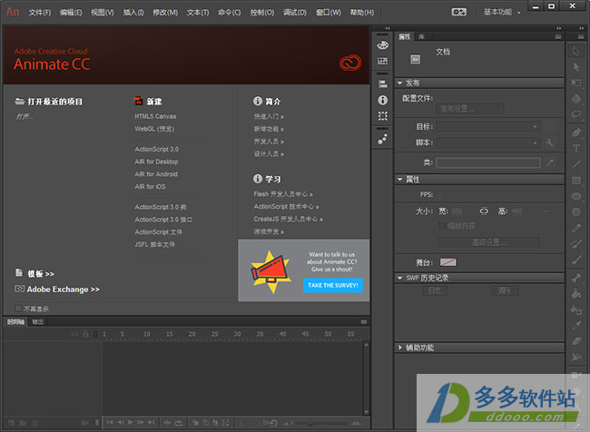Select the Eraser tool

coord(576,341)
